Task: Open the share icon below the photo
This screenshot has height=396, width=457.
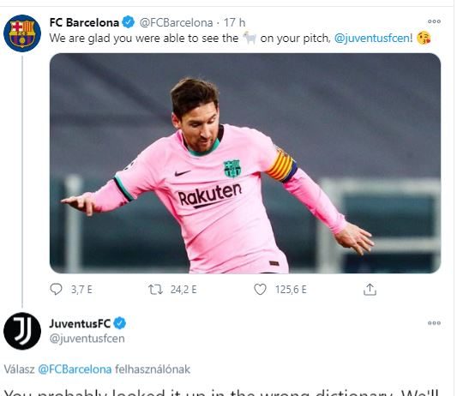Action: (370, 290)
